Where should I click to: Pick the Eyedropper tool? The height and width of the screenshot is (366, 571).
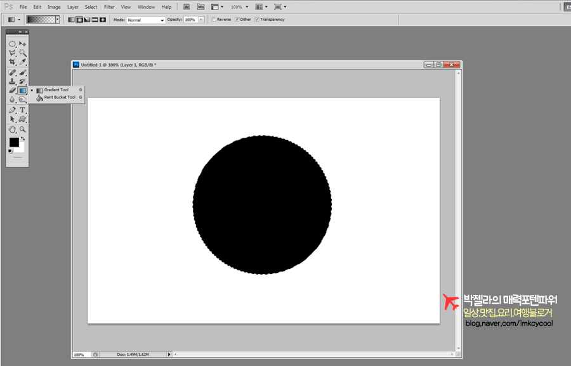[x=23, y=62]
